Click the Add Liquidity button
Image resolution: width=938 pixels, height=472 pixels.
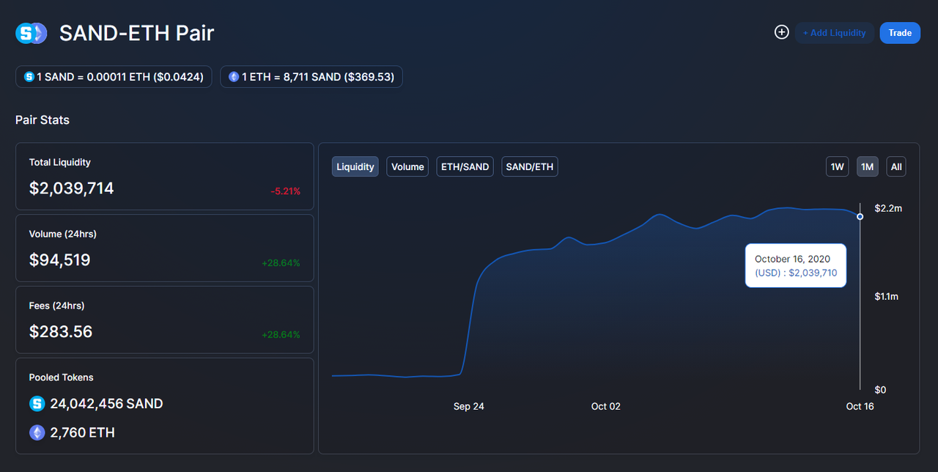(834, 32)
